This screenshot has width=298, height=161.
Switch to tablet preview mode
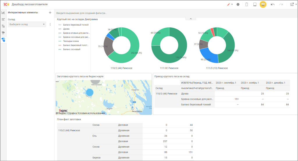point(255,4)
